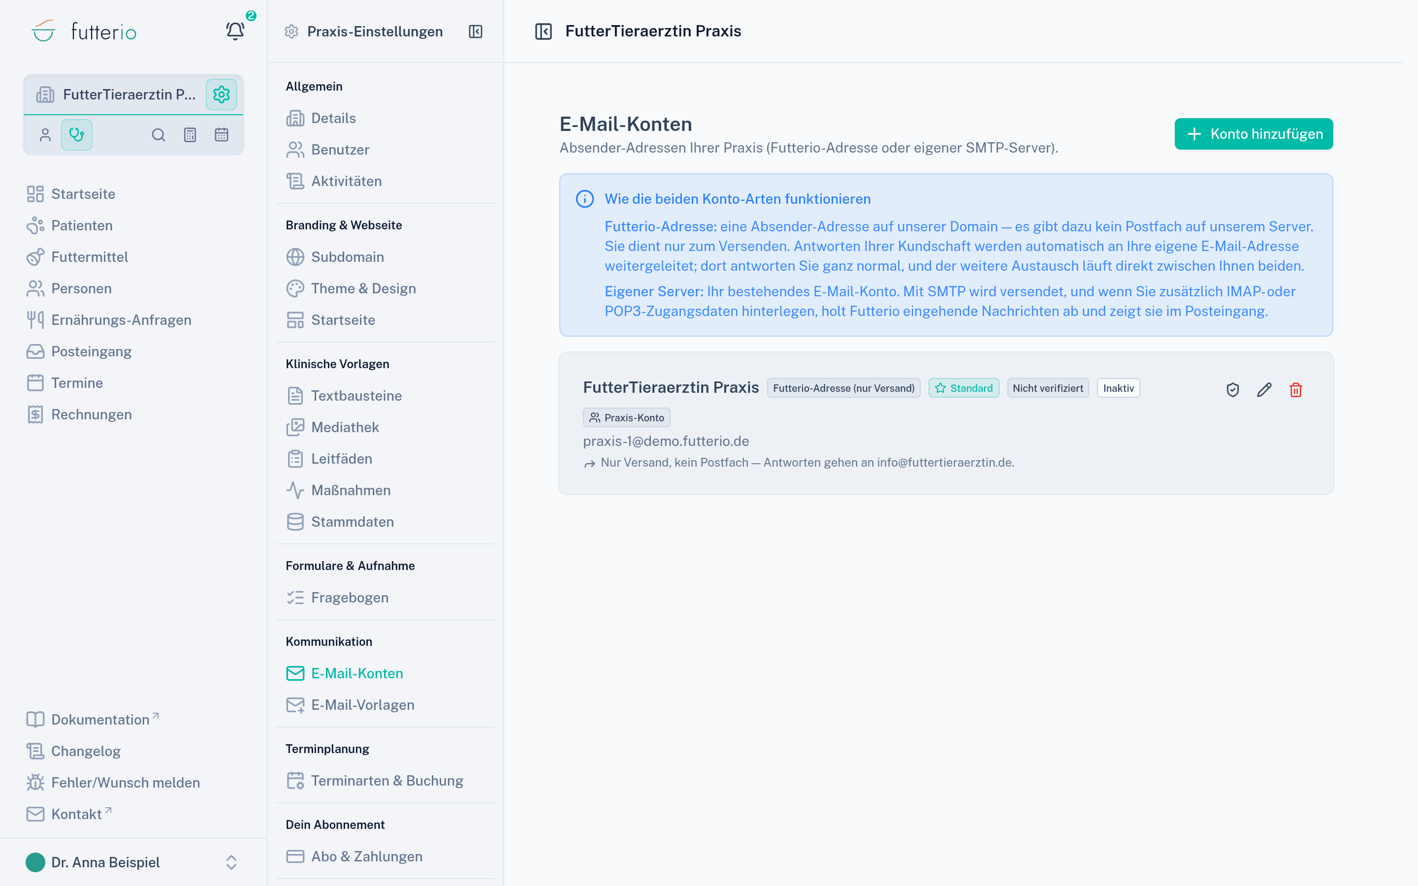This screenshot has height=886, width=1418.
Task: Open the notifications bell
Action: click(x=235, y=31)
